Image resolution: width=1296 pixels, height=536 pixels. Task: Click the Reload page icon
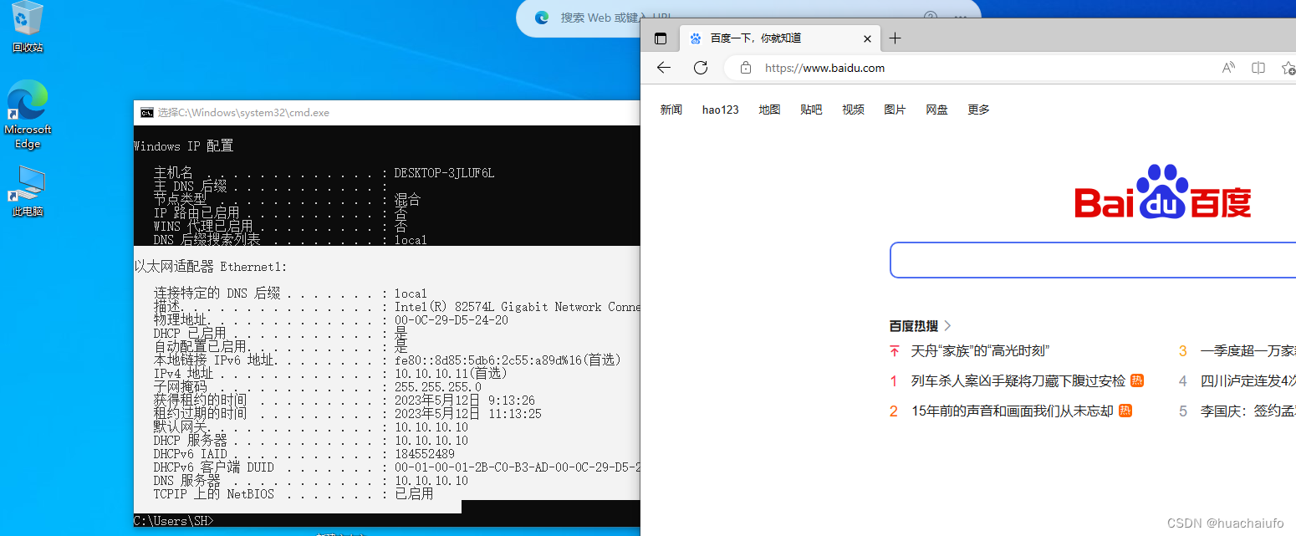701,68
